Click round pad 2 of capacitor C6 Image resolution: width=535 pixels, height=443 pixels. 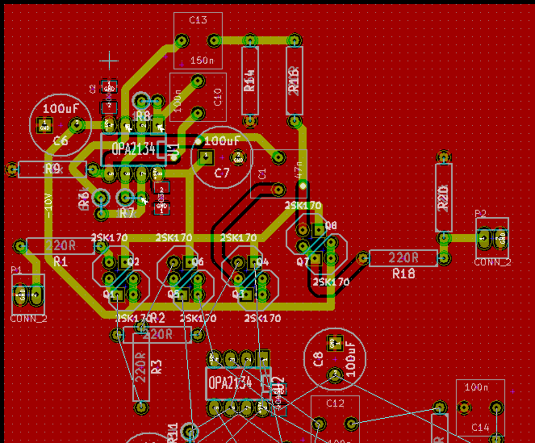pyautogui.click(x=77, y=125)
